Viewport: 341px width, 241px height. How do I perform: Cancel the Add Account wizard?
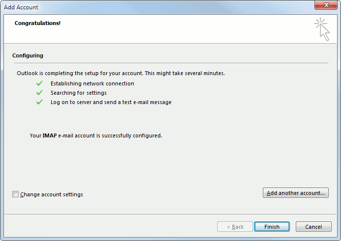[x=313, y=227]
